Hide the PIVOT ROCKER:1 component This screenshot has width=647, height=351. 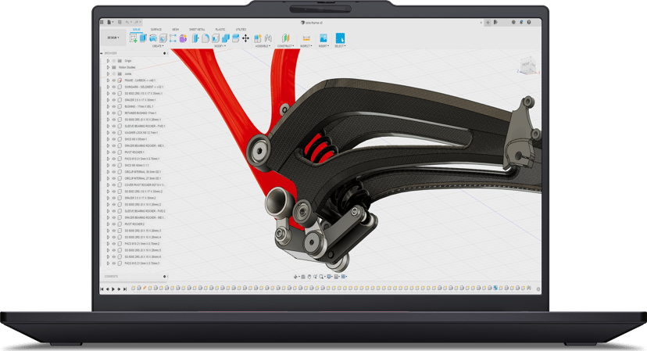point(114,152)
